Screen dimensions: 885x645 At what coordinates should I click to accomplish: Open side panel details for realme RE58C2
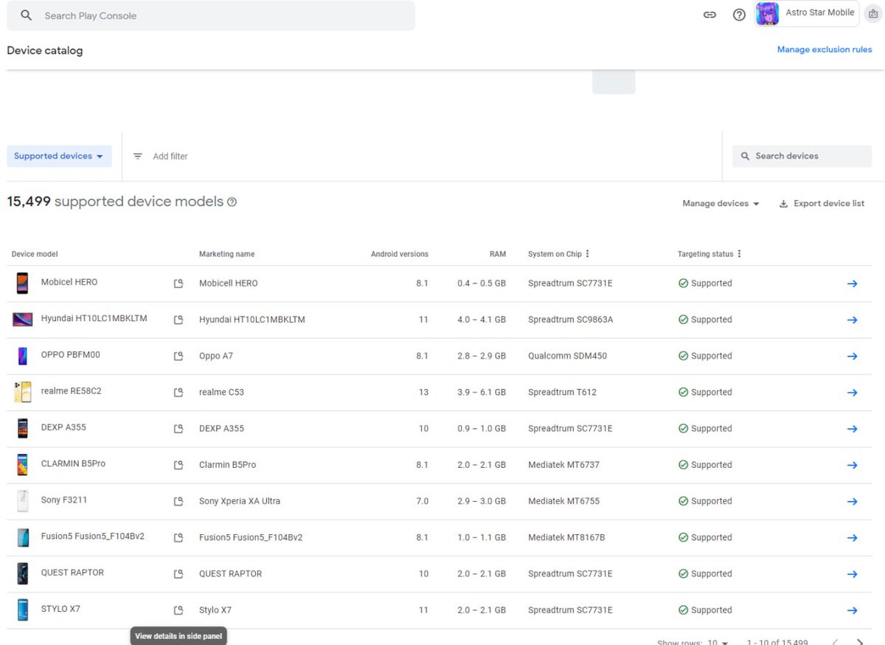click(x=178, y=392)
